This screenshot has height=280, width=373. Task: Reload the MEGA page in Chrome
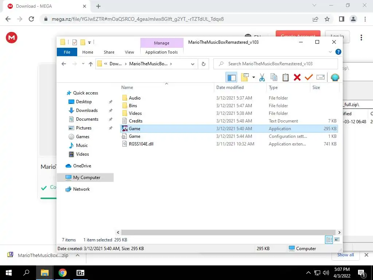pos(31,19)
